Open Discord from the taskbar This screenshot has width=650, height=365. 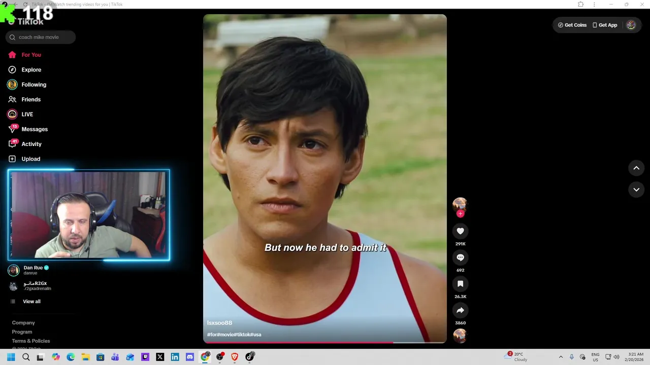[x=190, y=357]
